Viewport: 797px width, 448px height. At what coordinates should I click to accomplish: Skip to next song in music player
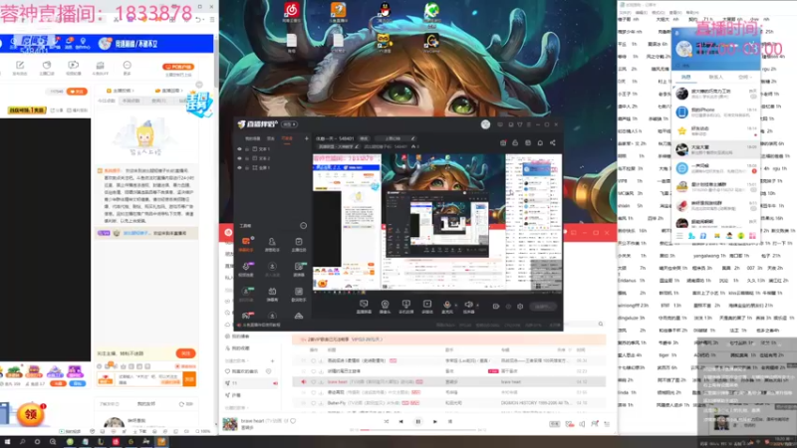[x=435, y=421]
